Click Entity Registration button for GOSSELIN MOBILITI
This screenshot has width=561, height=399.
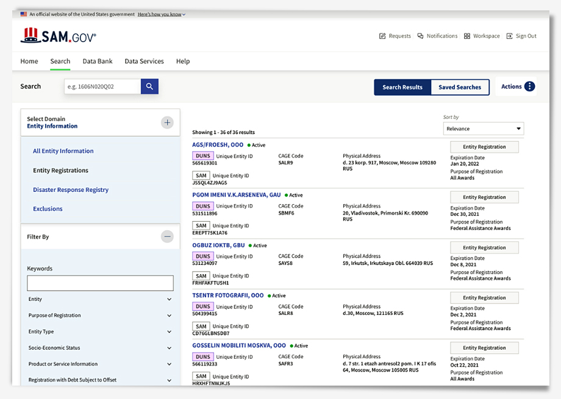pos(484,348)
